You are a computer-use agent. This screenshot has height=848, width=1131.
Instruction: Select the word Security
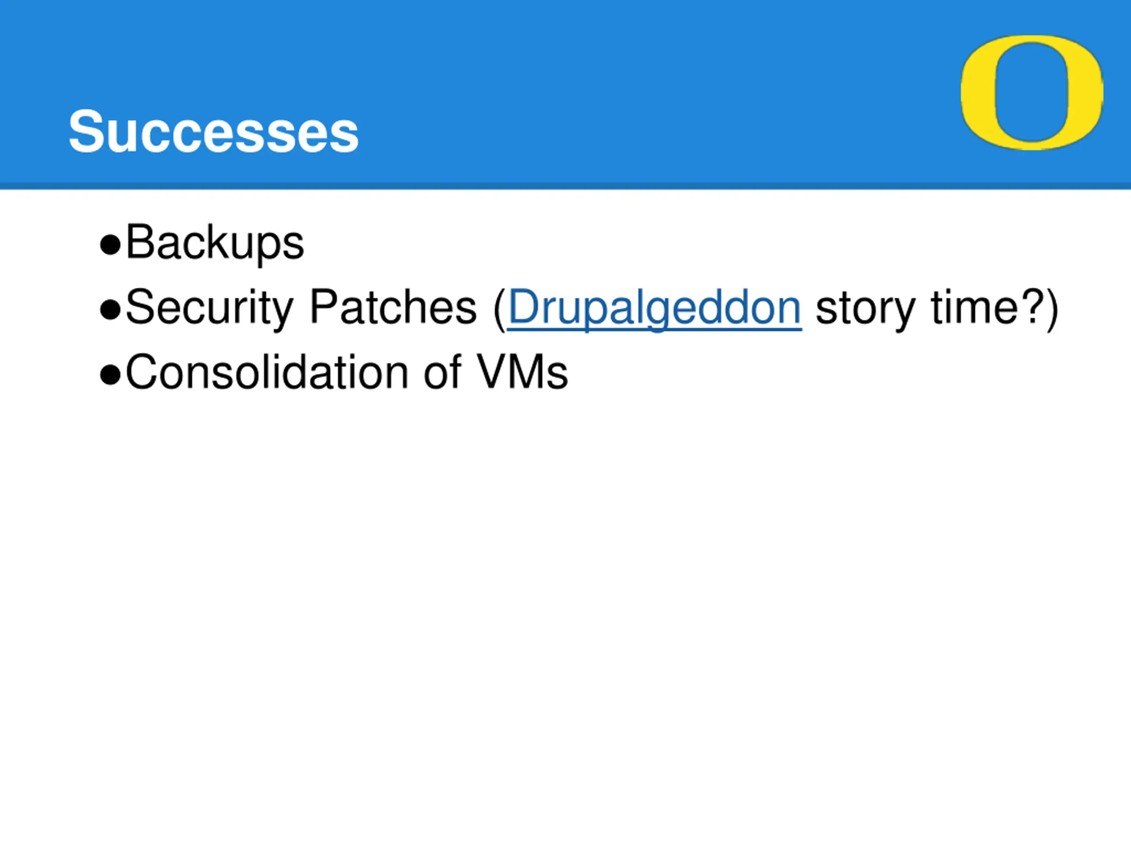tap(209, 308)
